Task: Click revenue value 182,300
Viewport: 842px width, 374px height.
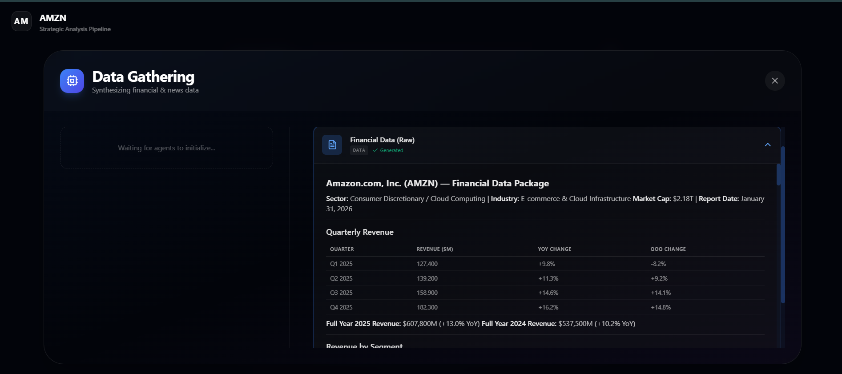Action: [x=427, y=307]
